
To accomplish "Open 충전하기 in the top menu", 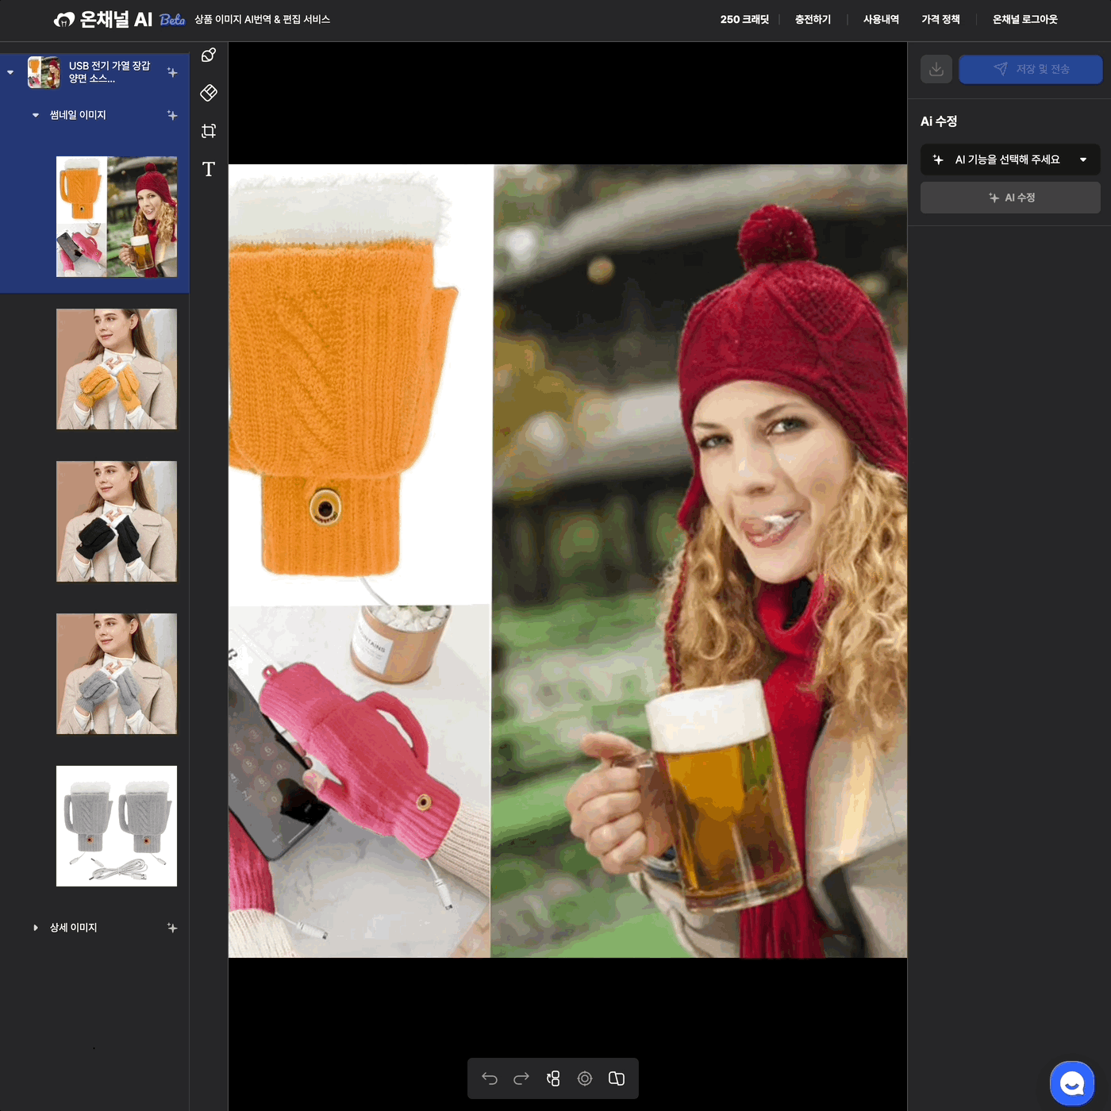I will 813,19.
